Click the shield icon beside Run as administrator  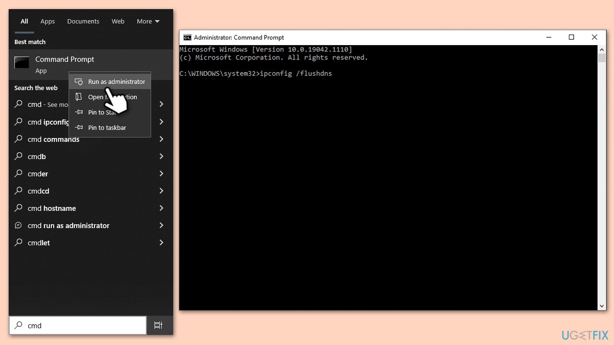tap(79, 81)
